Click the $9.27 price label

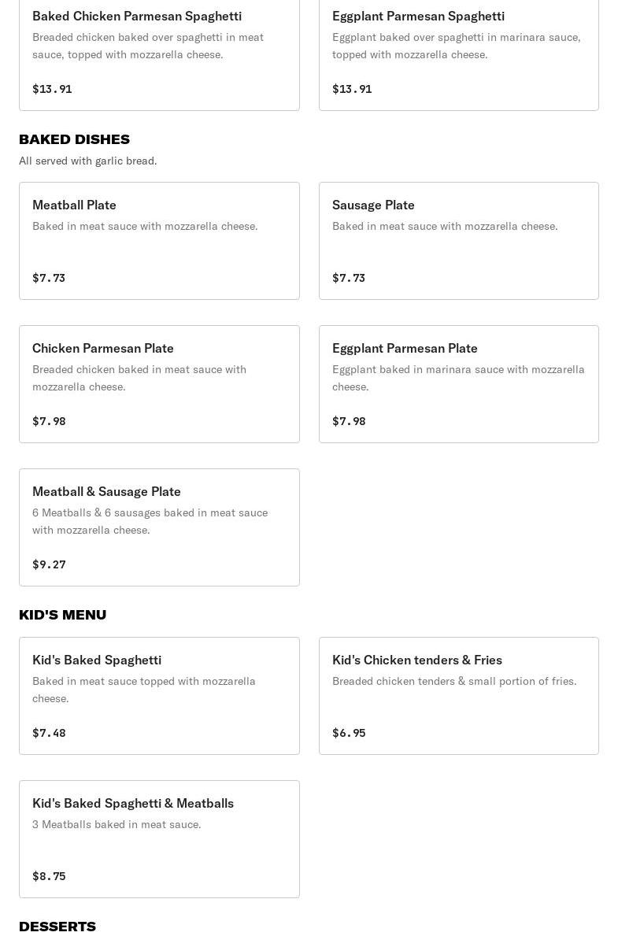49,564
